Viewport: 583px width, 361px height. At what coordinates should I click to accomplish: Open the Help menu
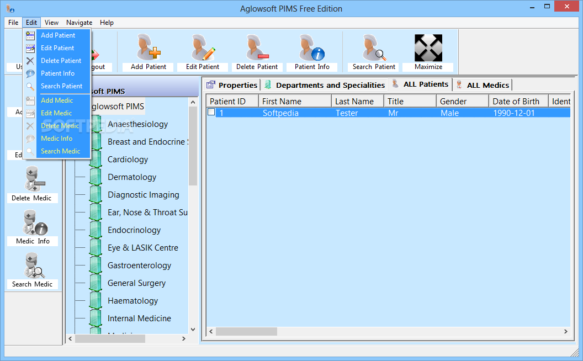coord(107,23)
